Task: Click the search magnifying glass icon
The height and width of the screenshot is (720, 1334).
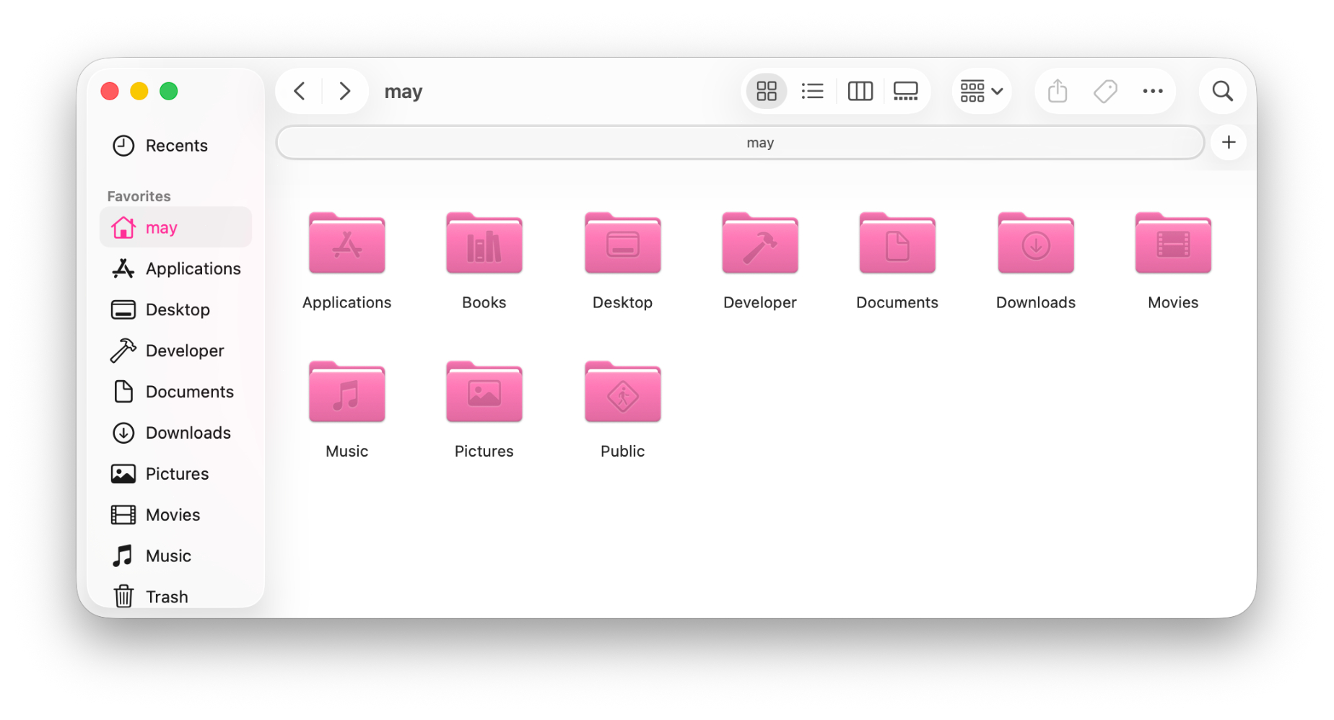Action: pos(1221,92)
